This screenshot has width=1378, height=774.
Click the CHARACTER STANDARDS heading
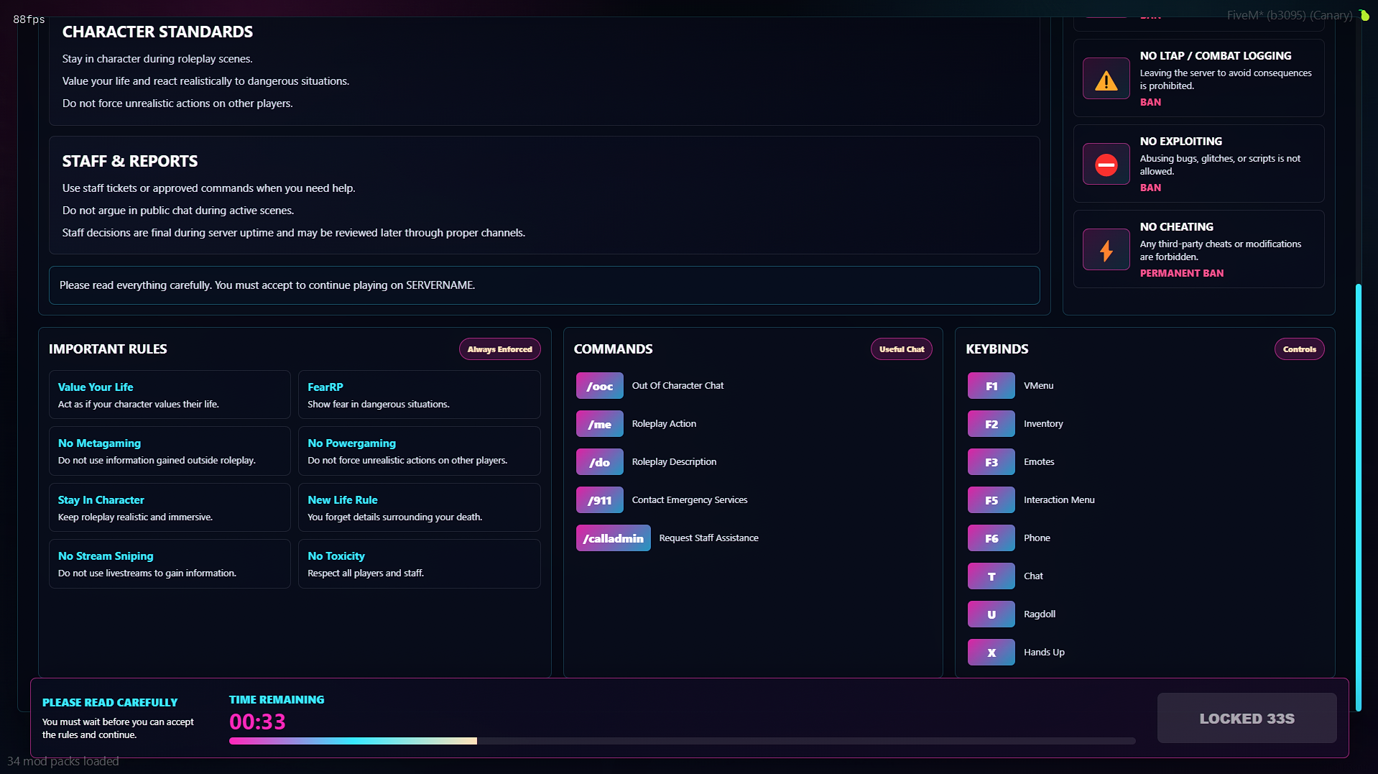click(x=157, y=32)
